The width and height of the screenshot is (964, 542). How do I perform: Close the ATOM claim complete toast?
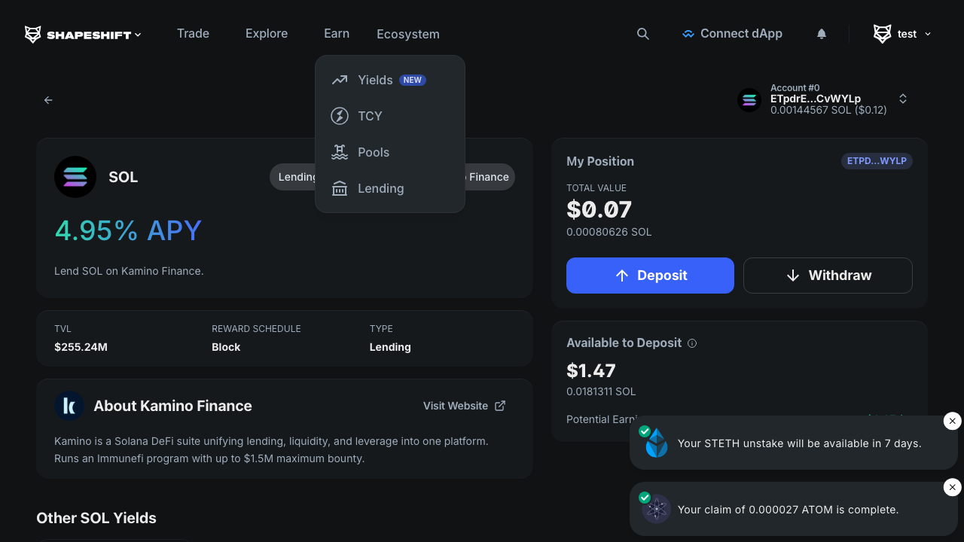(x=952, y=488)
